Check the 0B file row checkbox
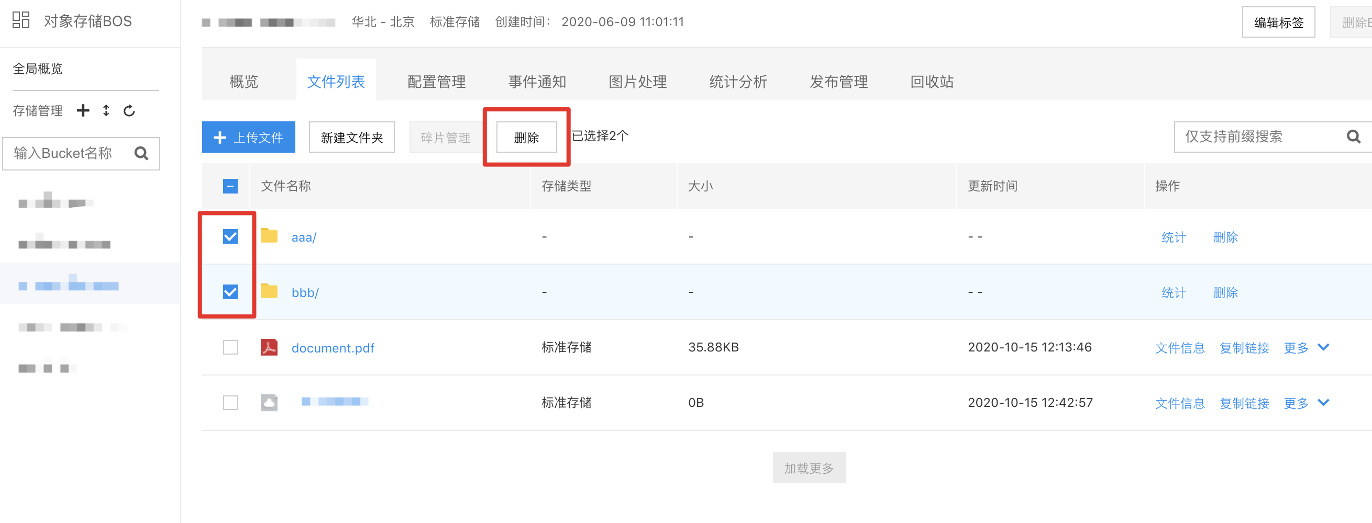The width and height of the screenshot is (1372, 523). coord(230,402)
